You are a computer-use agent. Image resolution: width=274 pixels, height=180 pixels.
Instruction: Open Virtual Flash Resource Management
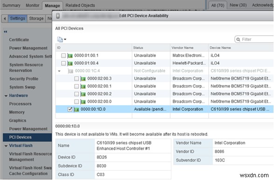point(30,157)
